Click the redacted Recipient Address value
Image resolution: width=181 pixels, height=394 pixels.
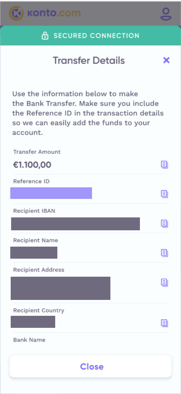point(60,288)
